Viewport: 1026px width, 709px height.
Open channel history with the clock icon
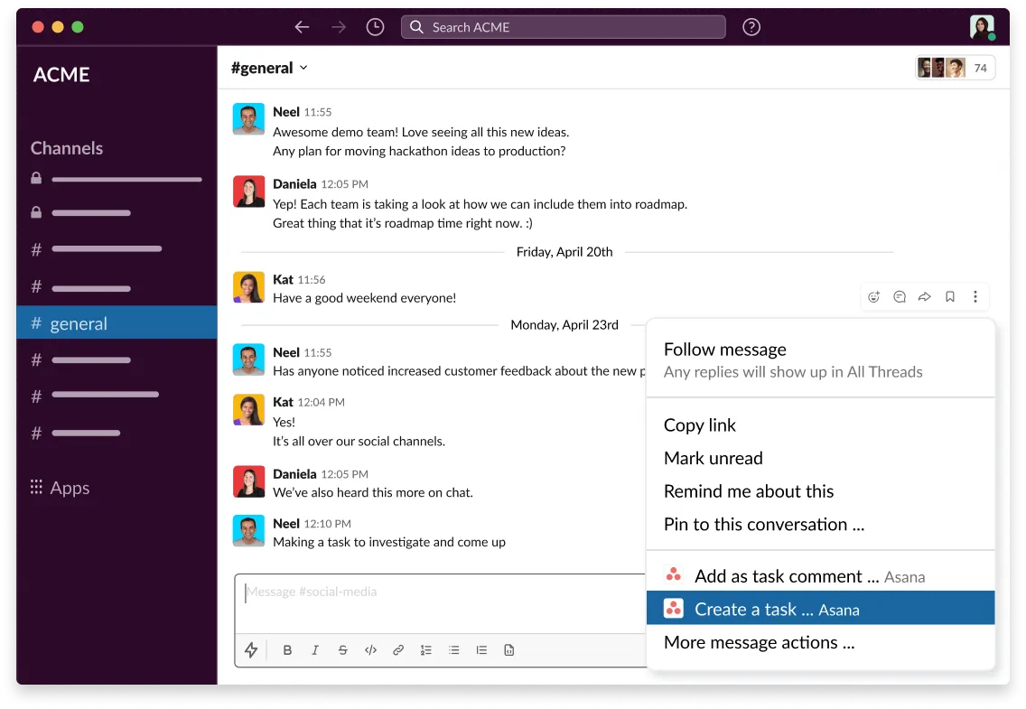tap(375, 27)
